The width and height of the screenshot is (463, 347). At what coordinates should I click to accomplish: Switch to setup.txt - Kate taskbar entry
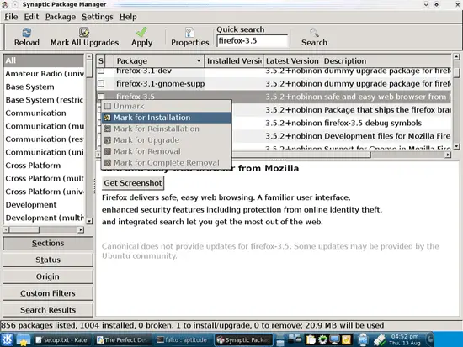point(61,340)
